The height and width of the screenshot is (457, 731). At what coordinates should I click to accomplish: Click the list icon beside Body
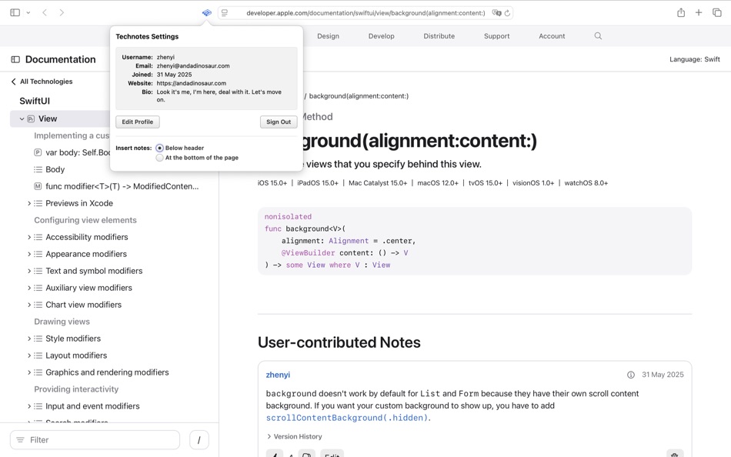click(38, 169)
